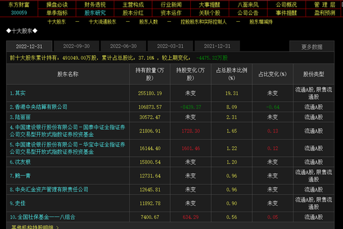Click the 更多数据 button

tap(312, 47)
